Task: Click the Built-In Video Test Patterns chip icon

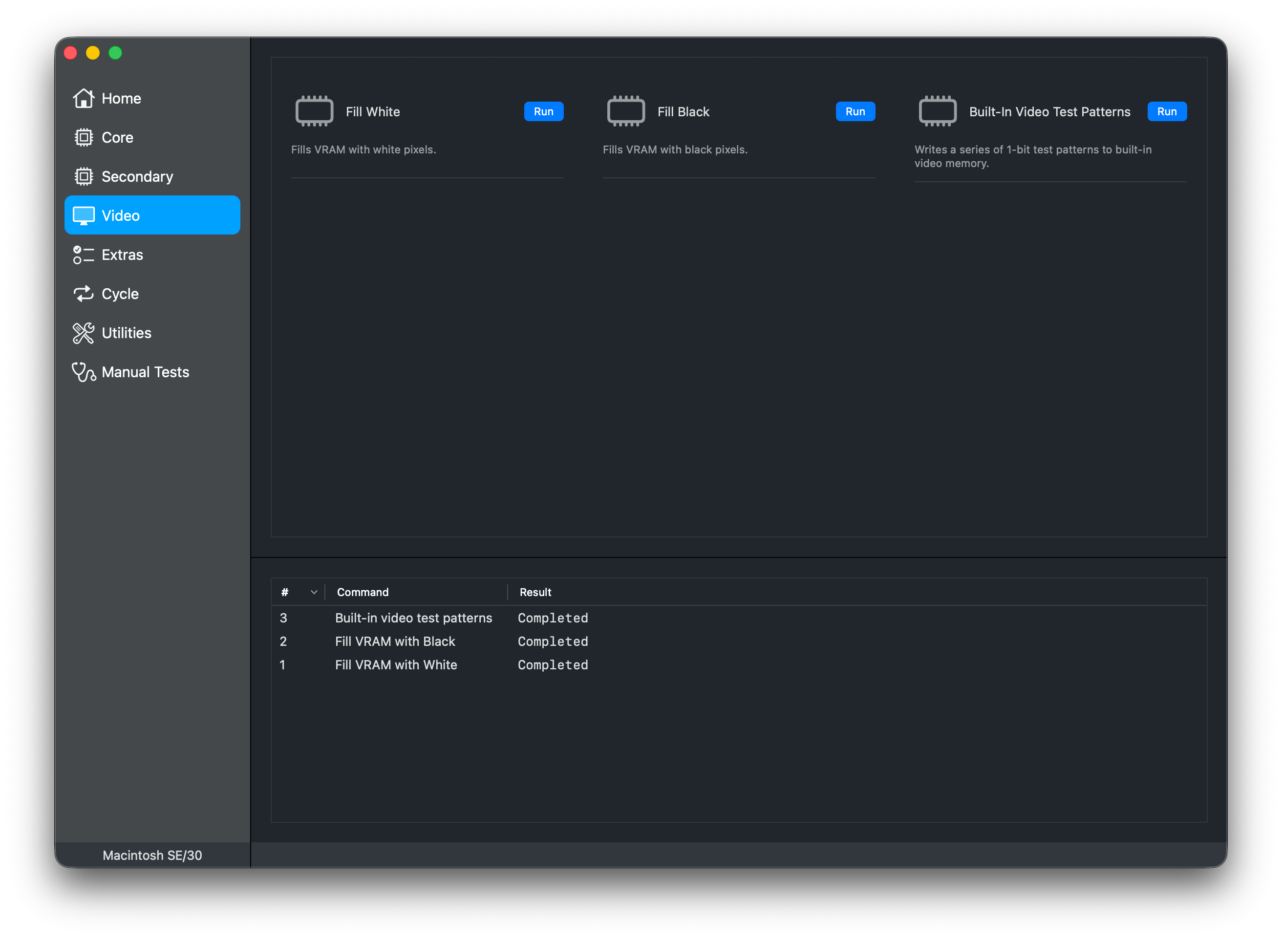Action: 937,111
